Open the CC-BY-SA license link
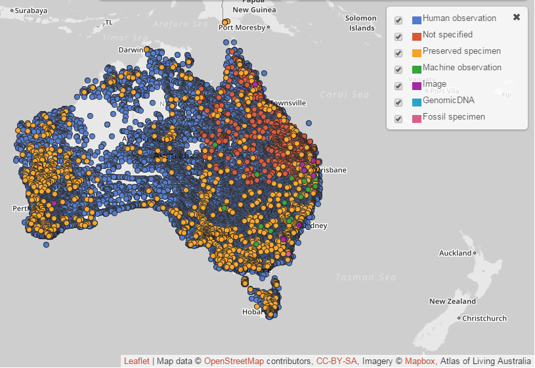Viewport: 535px width, 368px height. (336, 361)
